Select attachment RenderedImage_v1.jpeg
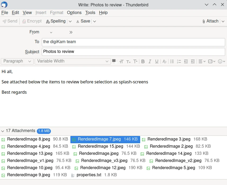 [x=36, y=161]
